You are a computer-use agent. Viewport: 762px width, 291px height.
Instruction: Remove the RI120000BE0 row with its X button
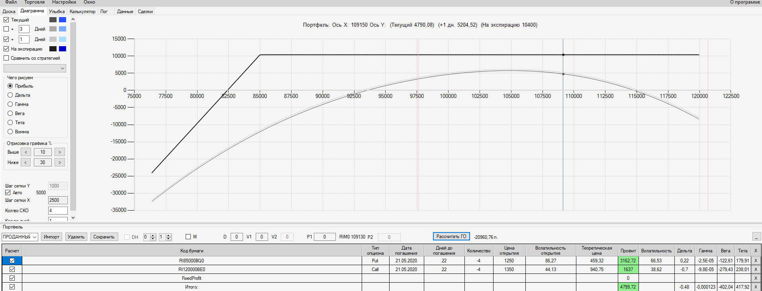(756, 270)
